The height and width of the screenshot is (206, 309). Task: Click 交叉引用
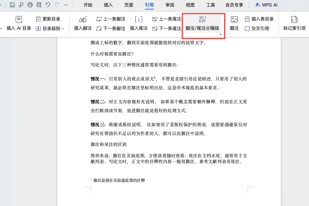257,28
